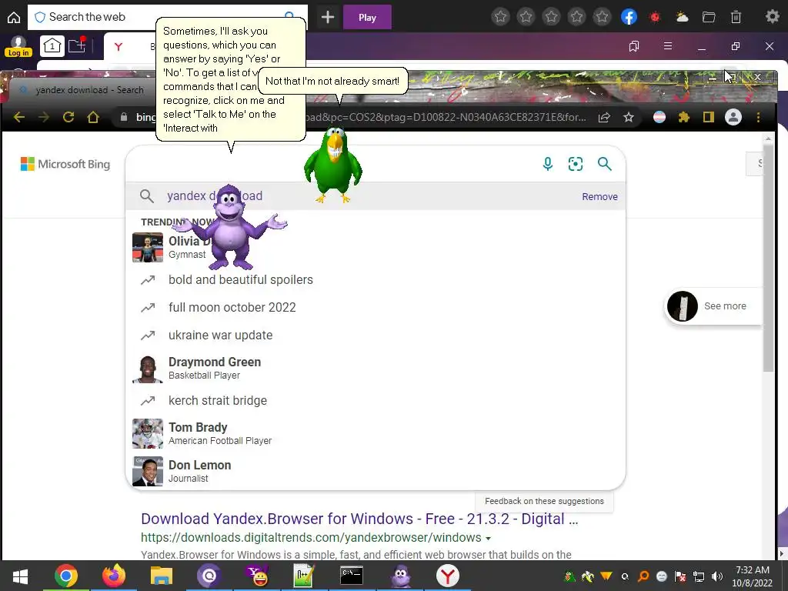This screenshot has width=788, height=591.
Task: Open the Windows Start menu
Action: pos(20,576)
